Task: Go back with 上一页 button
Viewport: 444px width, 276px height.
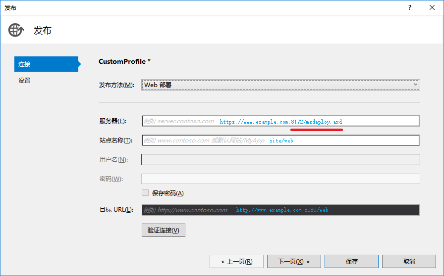Action: 236,261
